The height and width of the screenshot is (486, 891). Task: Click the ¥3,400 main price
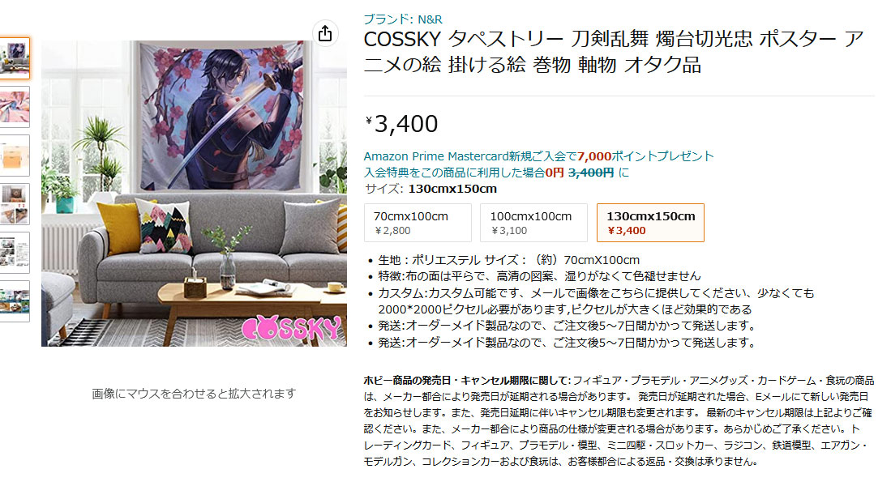click(x=402, y=124)
